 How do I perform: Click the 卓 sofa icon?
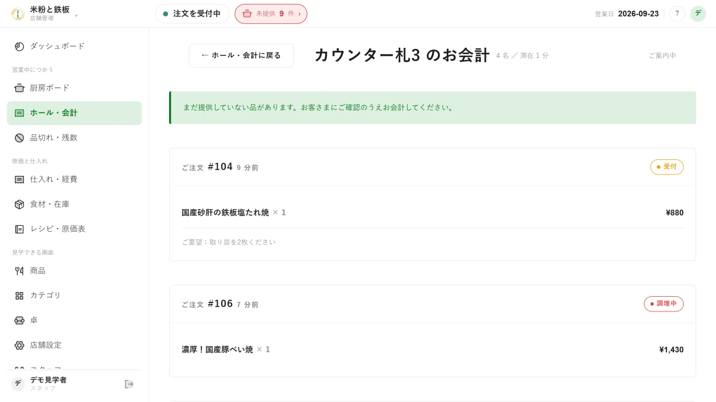pyautogui.click(x=19, y=320)
